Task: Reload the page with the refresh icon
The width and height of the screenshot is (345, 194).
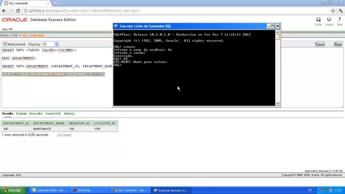Action: click(18, 11)
